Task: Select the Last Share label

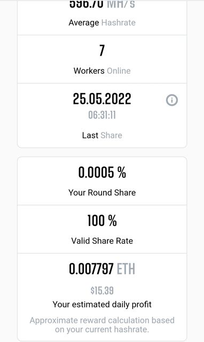Action: click(102, 135)
